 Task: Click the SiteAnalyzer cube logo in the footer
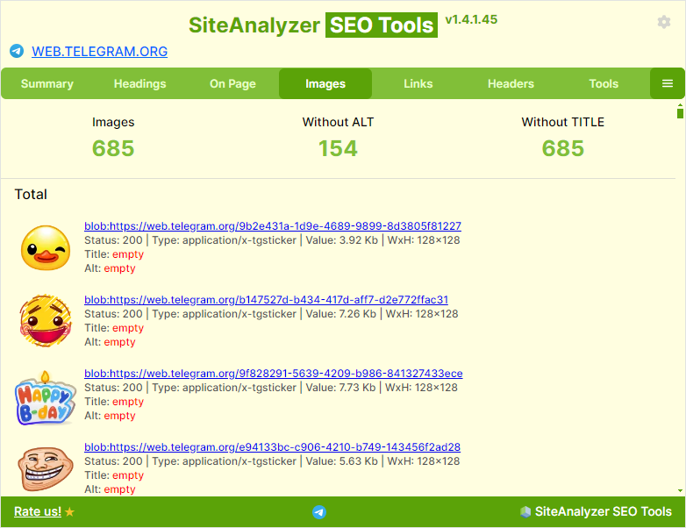525,511
